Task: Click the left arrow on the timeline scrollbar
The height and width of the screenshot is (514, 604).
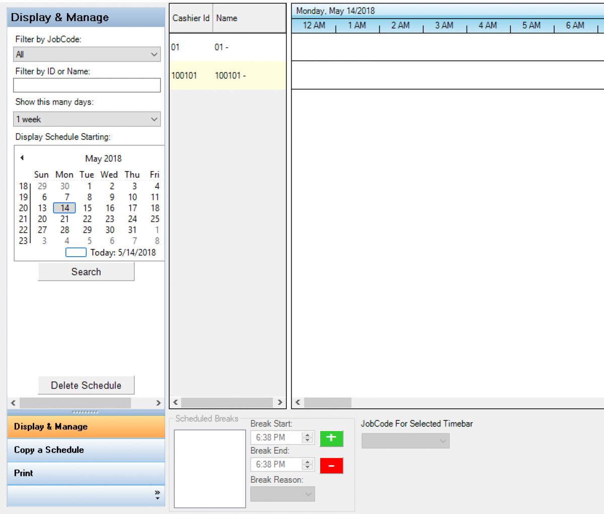Action: tap(297, 403)
